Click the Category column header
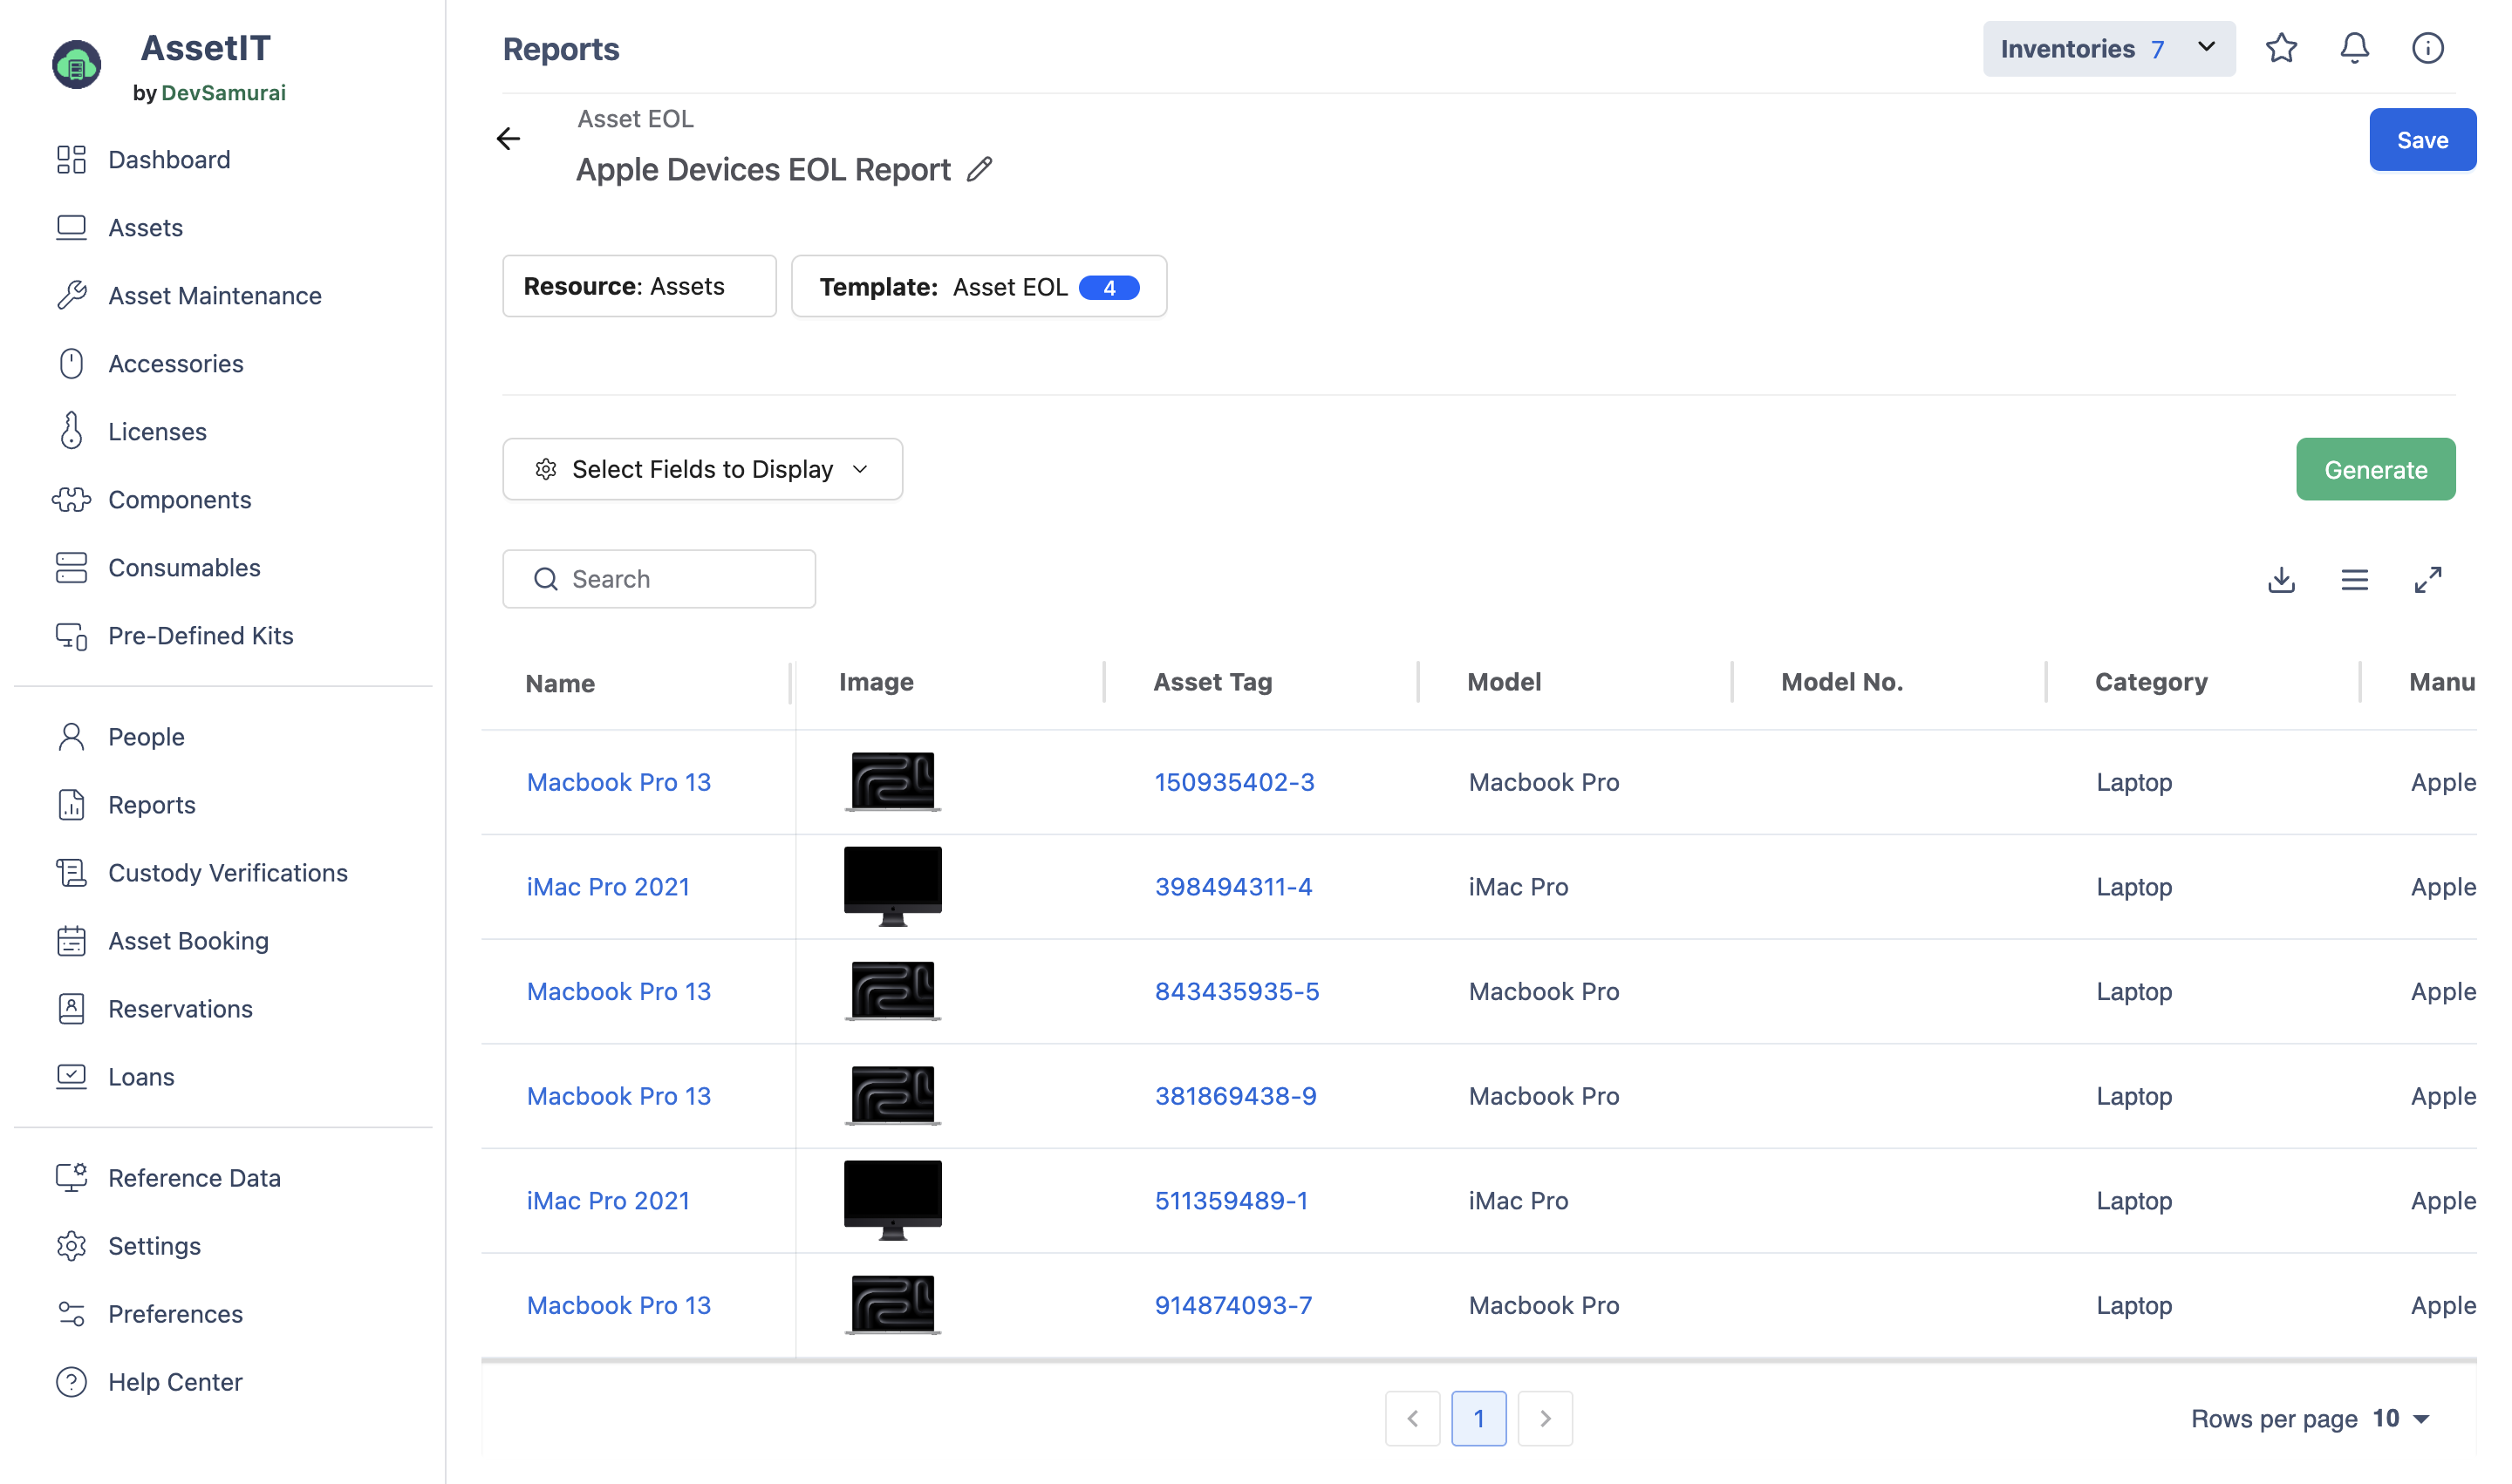 click(2151, 682)
